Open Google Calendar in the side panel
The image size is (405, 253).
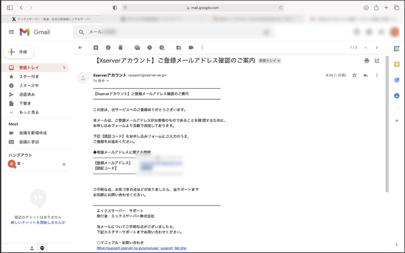[397, 49]
